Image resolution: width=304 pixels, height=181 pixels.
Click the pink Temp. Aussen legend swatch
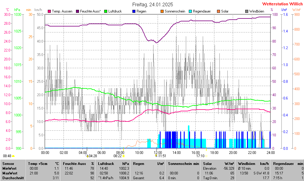(x=49, y=12)
